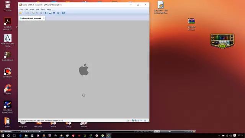The image size is (245, 138).
Task: Open the VM menu
Action: pos(38,10)
